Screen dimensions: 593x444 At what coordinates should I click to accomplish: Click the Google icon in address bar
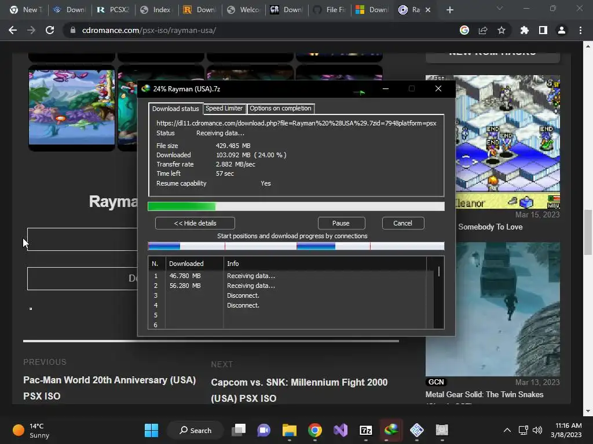point(464,30)
